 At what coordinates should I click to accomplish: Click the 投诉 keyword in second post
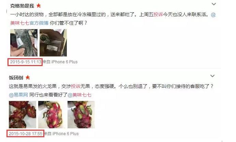(x=76, y=86)
